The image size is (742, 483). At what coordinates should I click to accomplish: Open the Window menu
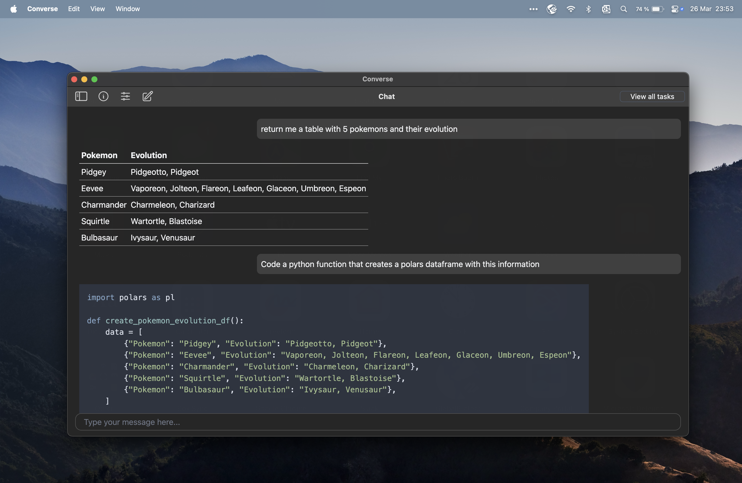127,9
